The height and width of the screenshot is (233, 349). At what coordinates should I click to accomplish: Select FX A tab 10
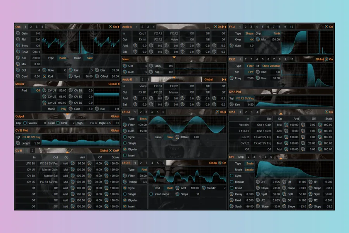[x=291, y=27]
